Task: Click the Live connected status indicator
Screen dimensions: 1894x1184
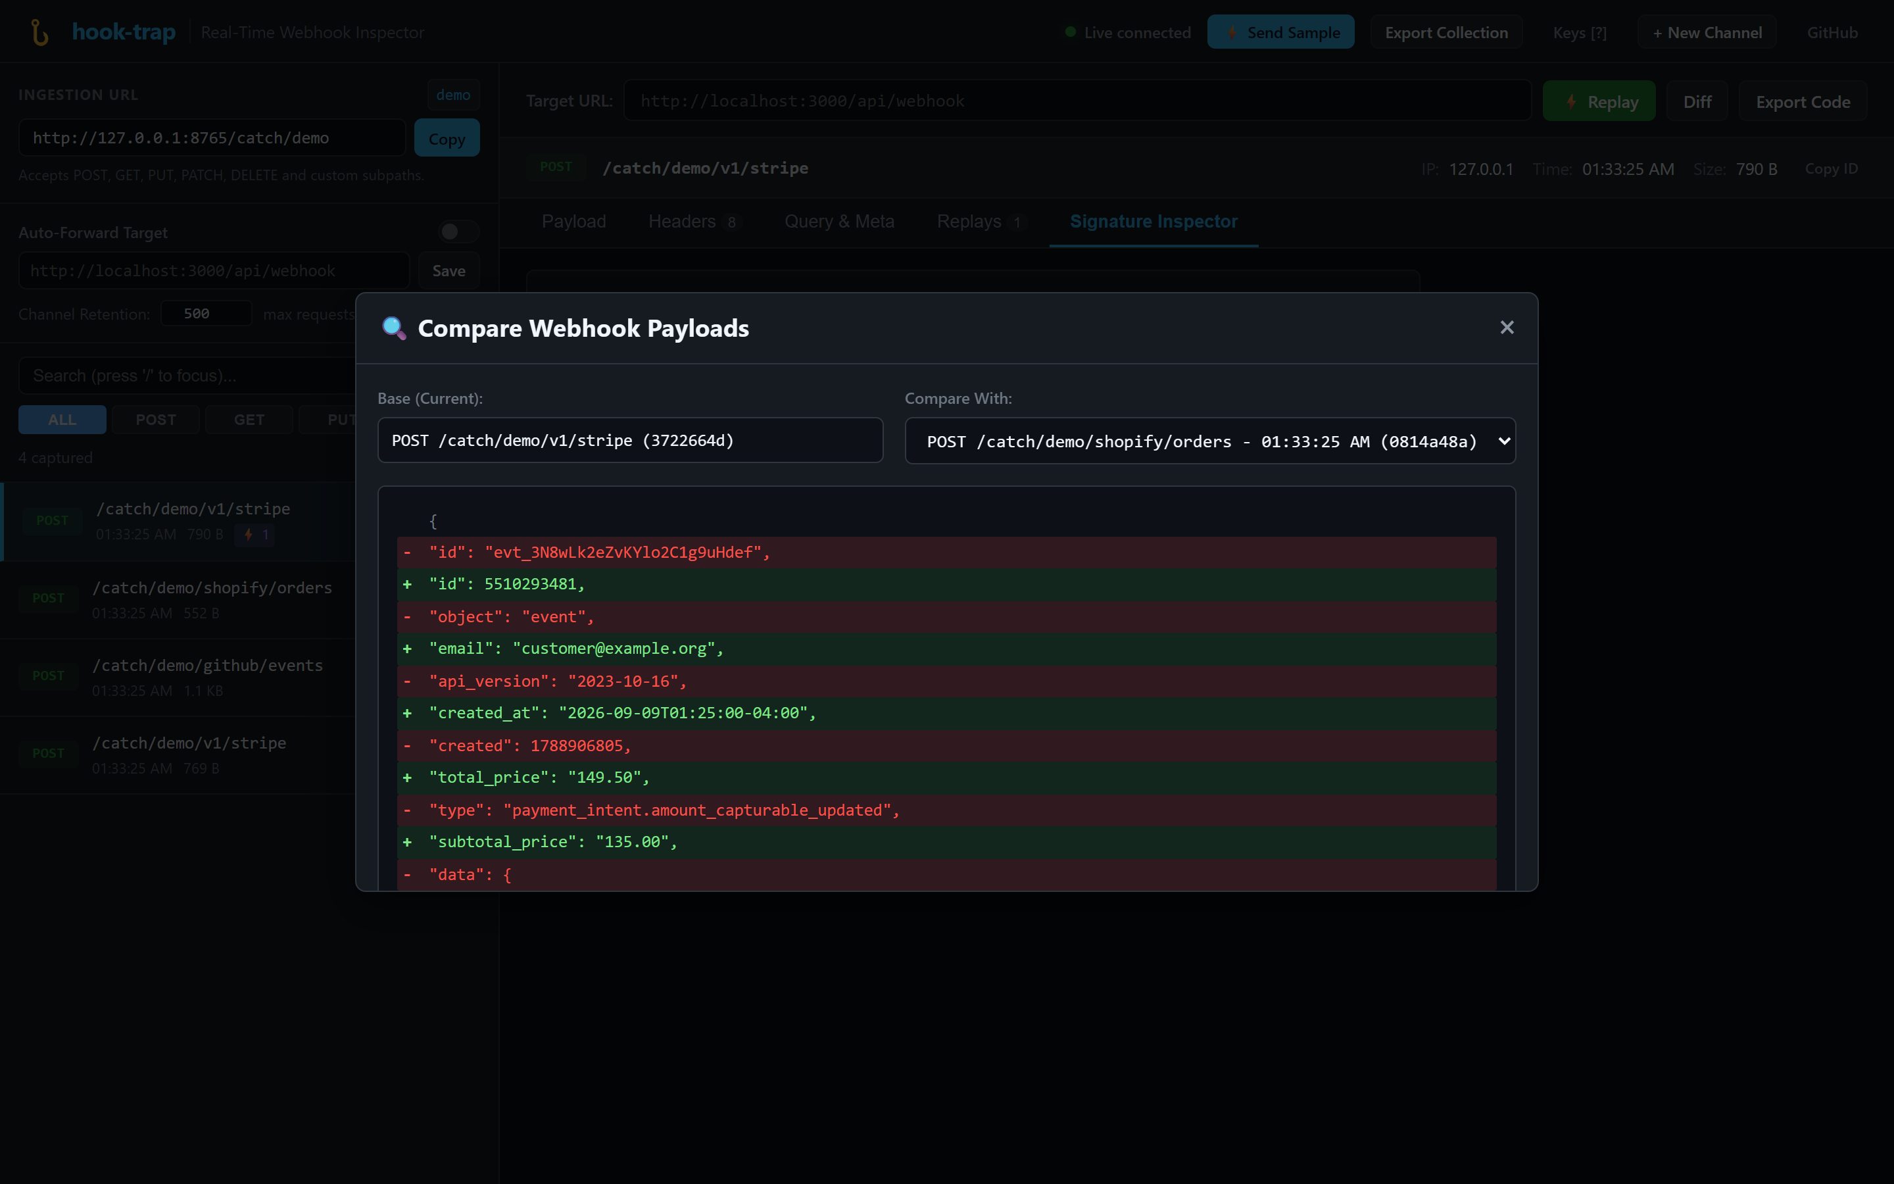Action: tap(1128, 32)
